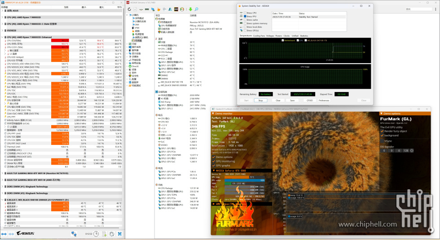Click AIDA64 memory module toolbar icon

point(147,9)
